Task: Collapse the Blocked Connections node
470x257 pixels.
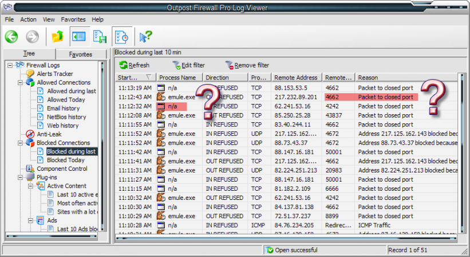Action: (21, 143)
